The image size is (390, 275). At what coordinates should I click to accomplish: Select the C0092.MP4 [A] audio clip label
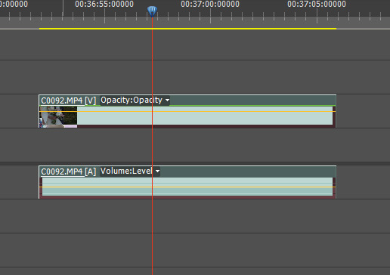tap(68, 171)
